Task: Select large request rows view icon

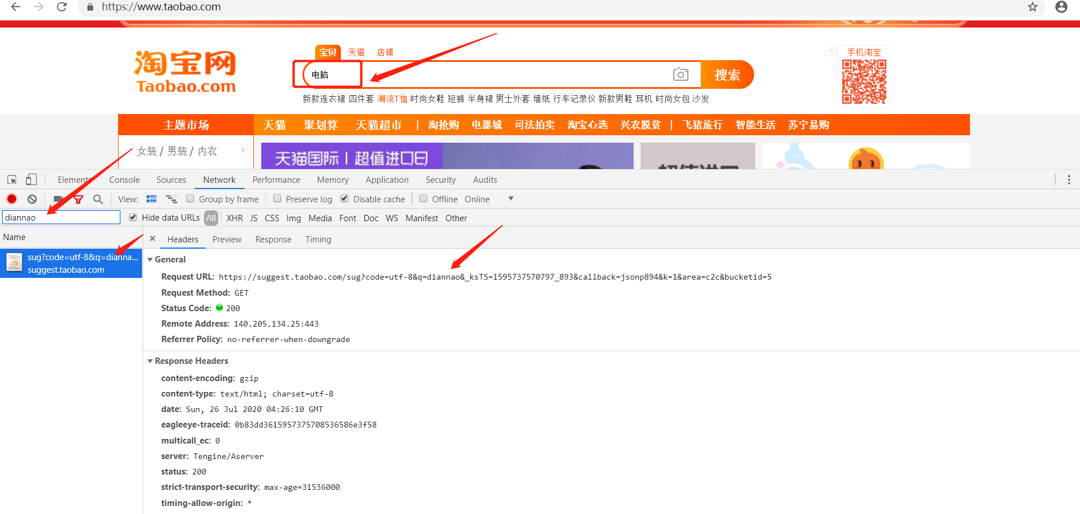Action: [151, 199]
